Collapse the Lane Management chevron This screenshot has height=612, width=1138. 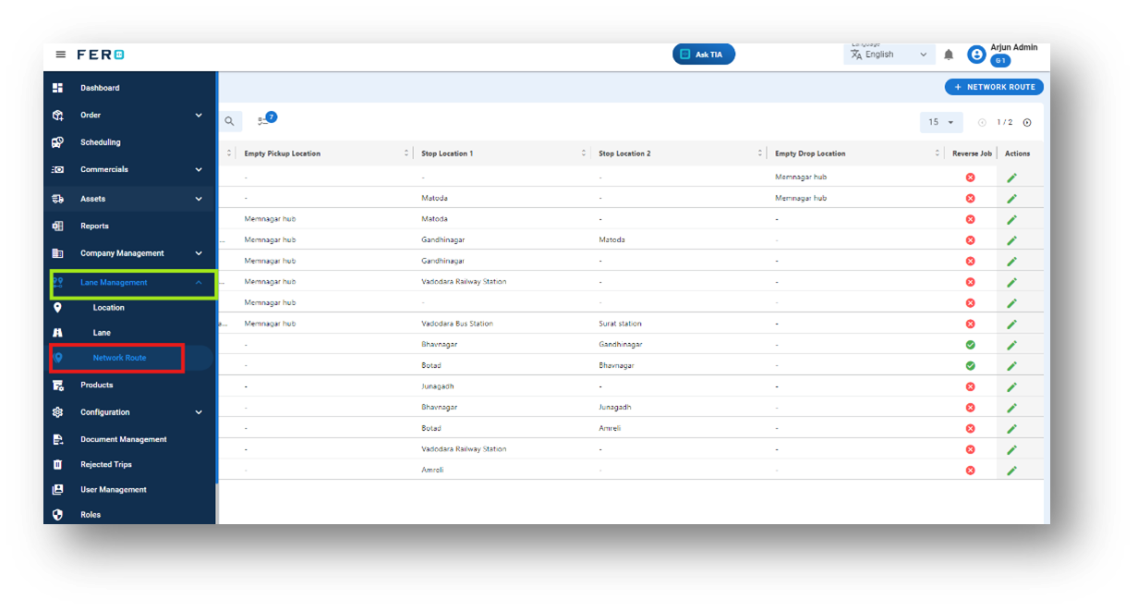pyautogui.click(x=199, y=283)
